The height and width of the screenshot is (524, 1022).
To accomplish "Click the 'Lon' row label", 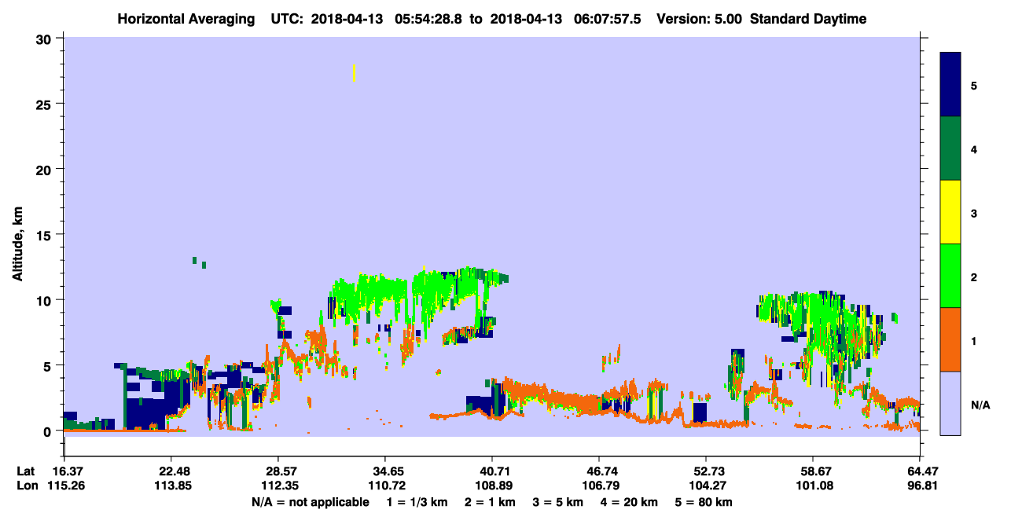I will [x=27, y=486].
